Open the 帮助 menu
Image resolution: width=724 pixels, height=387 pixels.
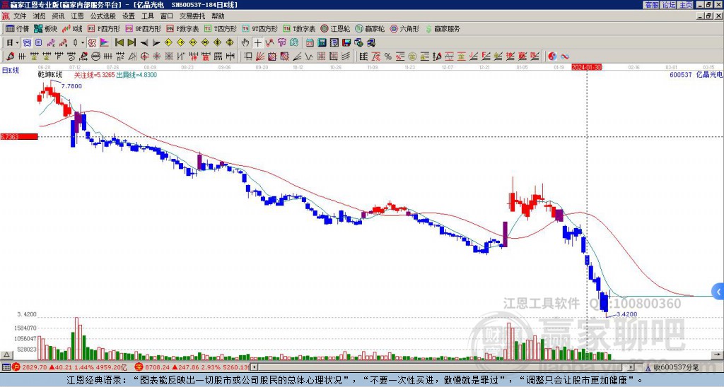(218, 16)
